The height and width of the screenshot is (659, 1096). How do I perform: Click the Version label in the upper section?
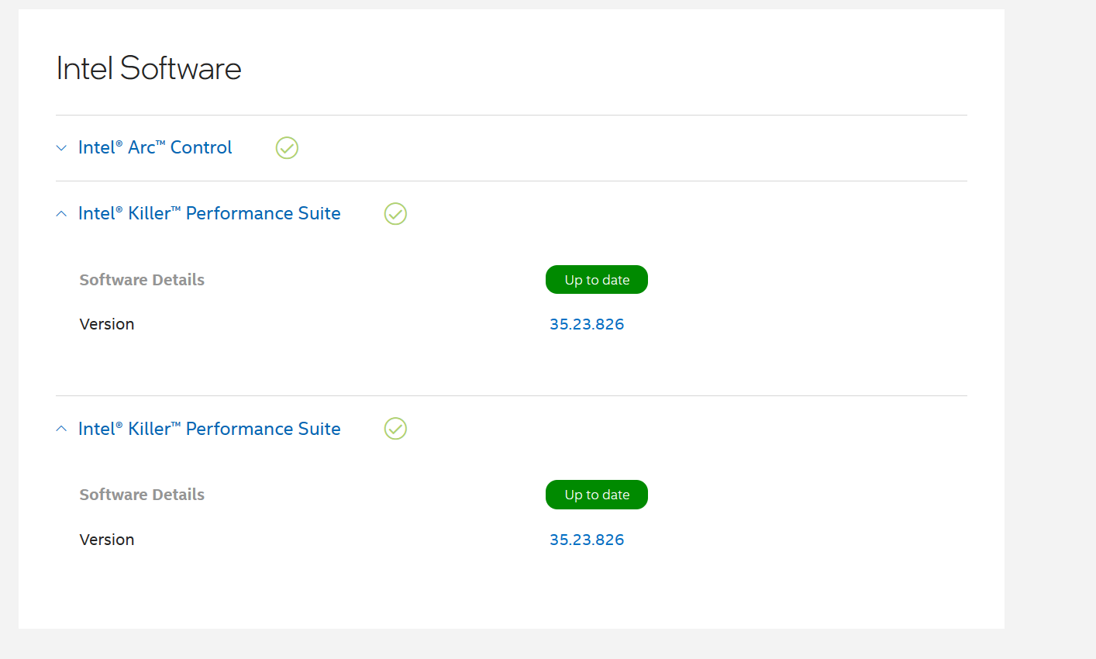click(x=107, y=324)
